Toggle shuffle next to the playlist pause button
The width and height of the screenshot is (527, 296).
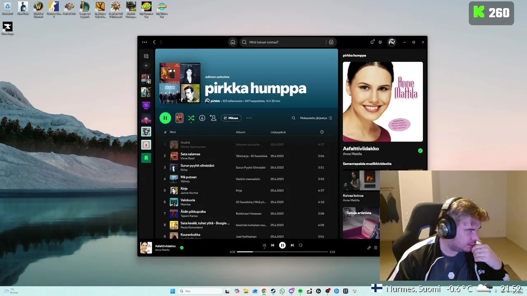[191, 118]
